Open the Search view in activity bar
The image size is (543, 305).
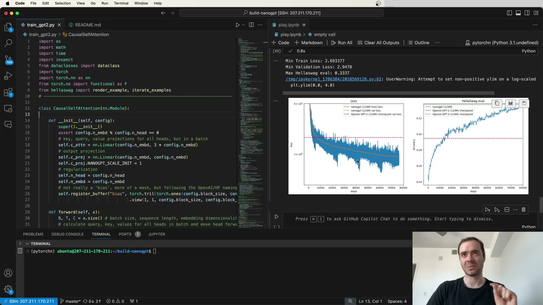tap(8, 43)
